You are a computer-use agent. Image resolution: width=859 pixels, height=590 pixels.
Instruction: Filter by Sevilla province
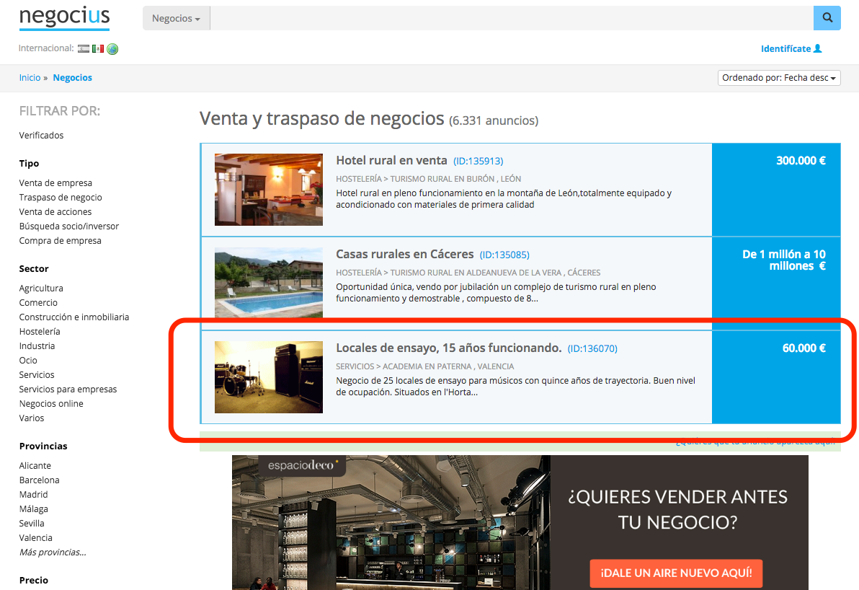point(32,524)
